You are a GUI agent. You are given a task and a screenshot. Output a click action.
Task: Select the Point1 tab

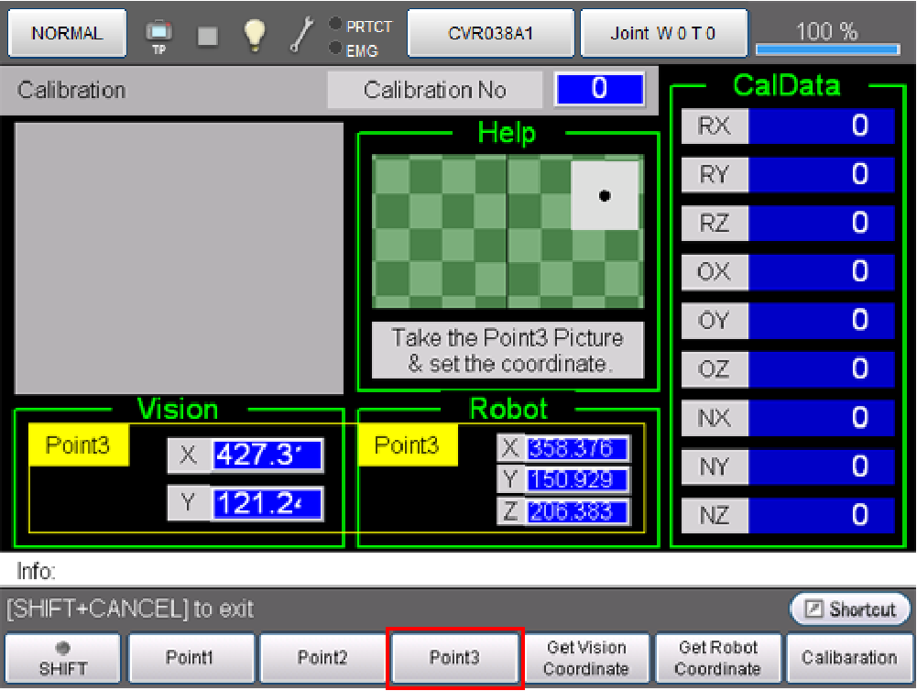pos(190,658)
